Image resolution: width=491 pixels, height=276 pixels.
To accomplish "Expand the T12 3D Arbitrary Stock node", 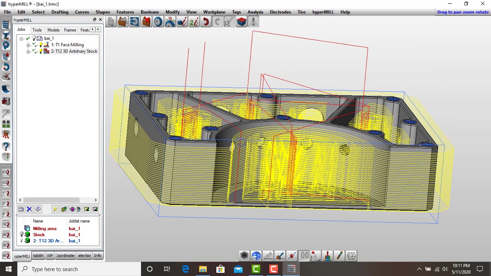I will click(x=28, y=52).
